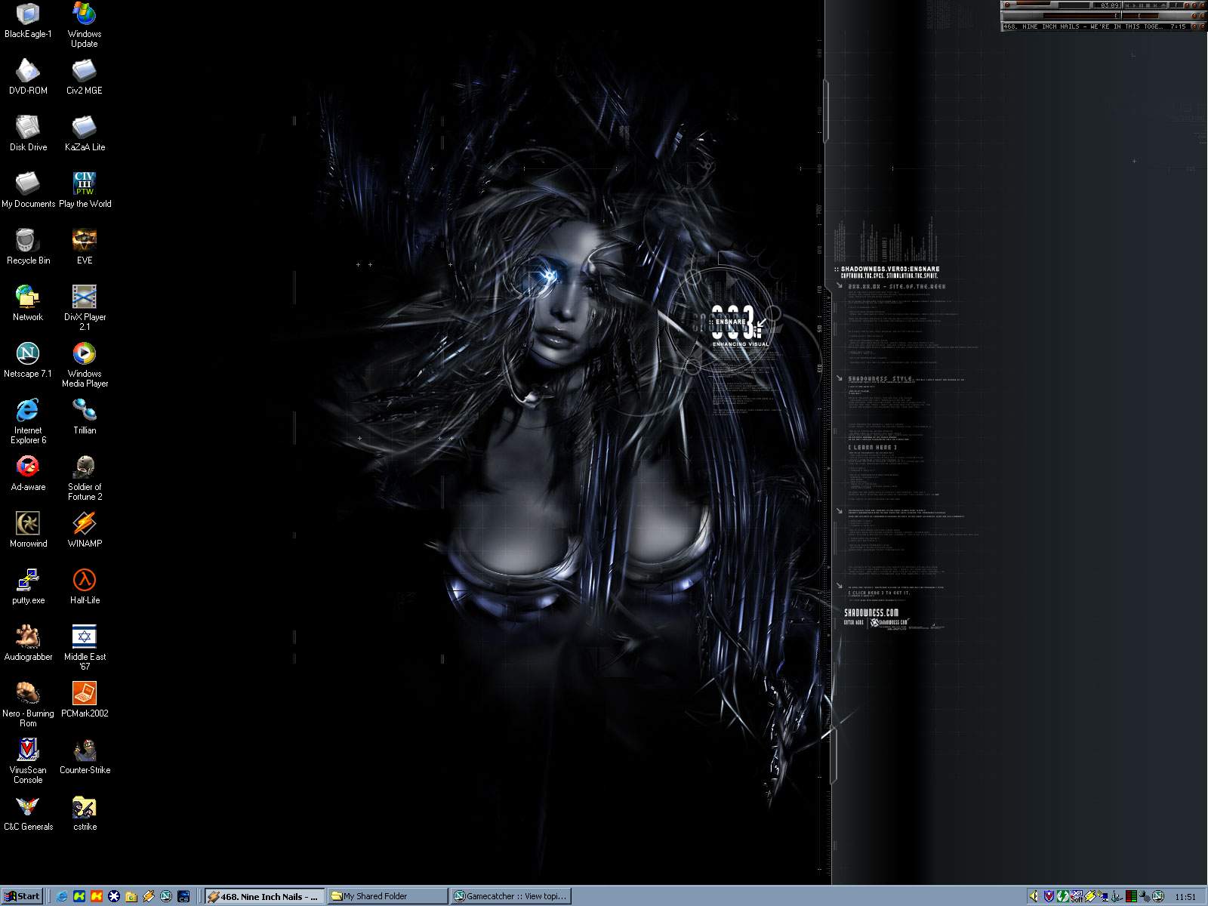Click the blue KaZaA Quick Launch icon
This screenshot has width=1208, height=906.
pyautogui.click(x=79, y=896)
